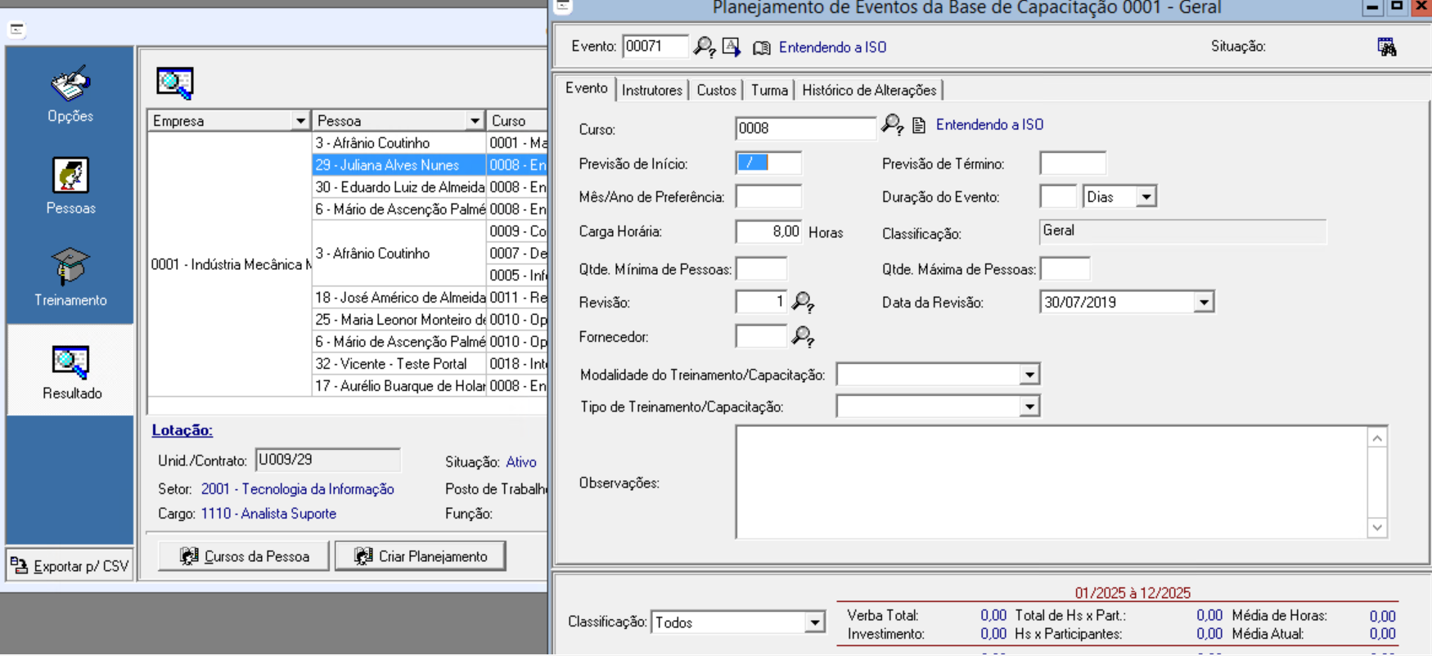Click the Situação icon at top right
1432x656 pixels.
(1386, 47)
